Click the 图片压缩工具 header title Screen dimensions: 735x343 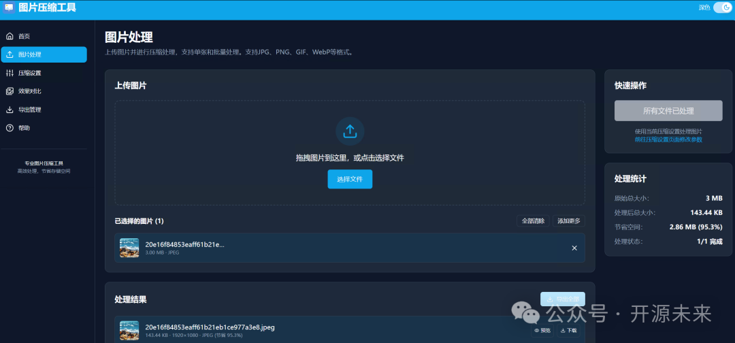(x=48, y=7)
